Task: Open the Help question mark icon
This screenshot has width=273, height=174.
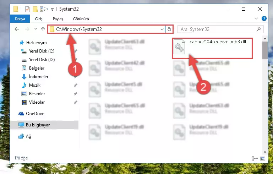Action: pos(264,18)
